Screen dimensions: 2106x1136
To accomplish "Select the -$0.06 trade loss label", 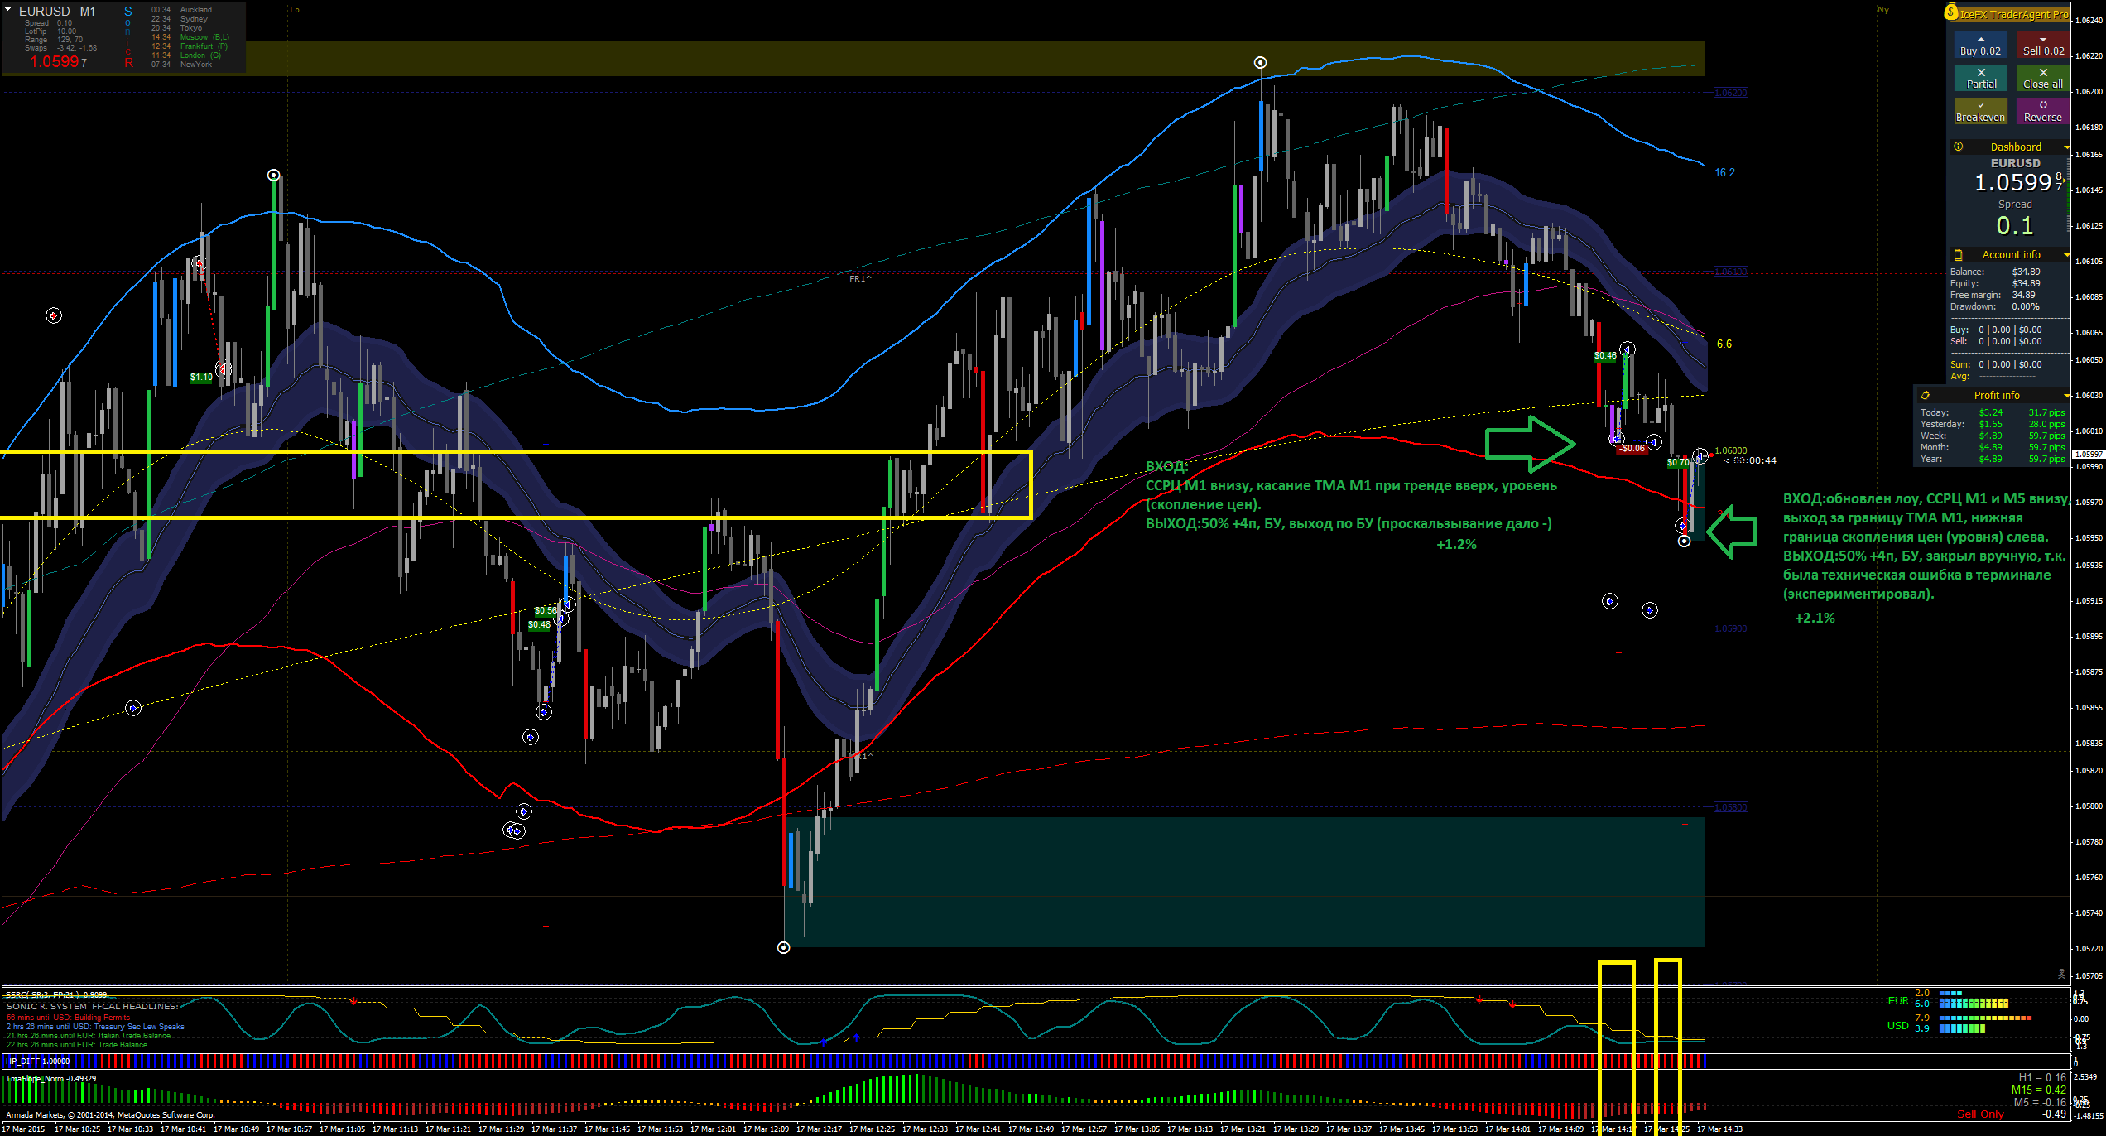I will point(1631,449).
